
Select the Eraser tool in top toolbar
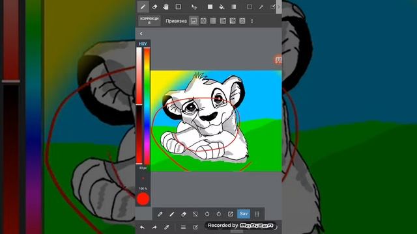[154, 7]
